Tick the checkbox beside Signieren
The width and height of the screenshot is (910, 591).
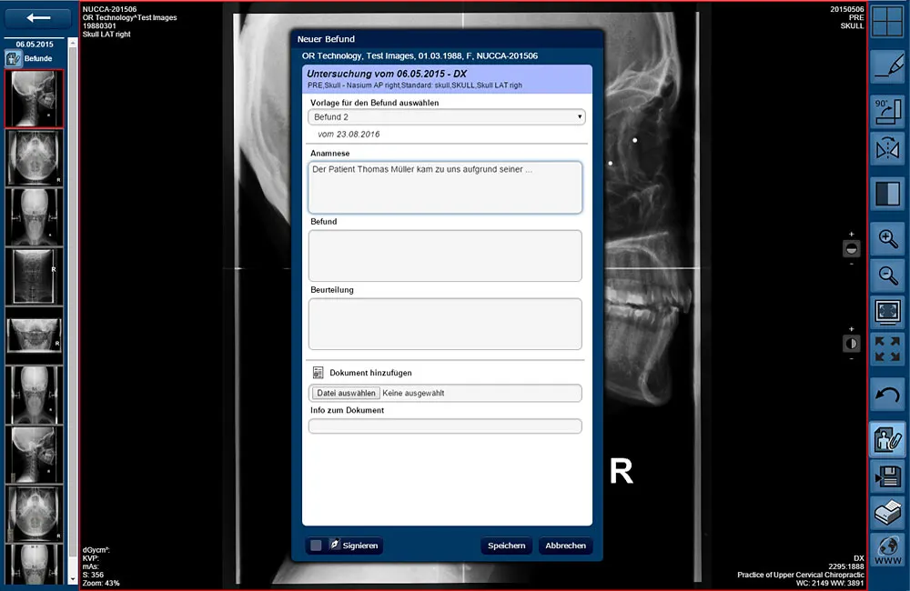tap(316, 546)
